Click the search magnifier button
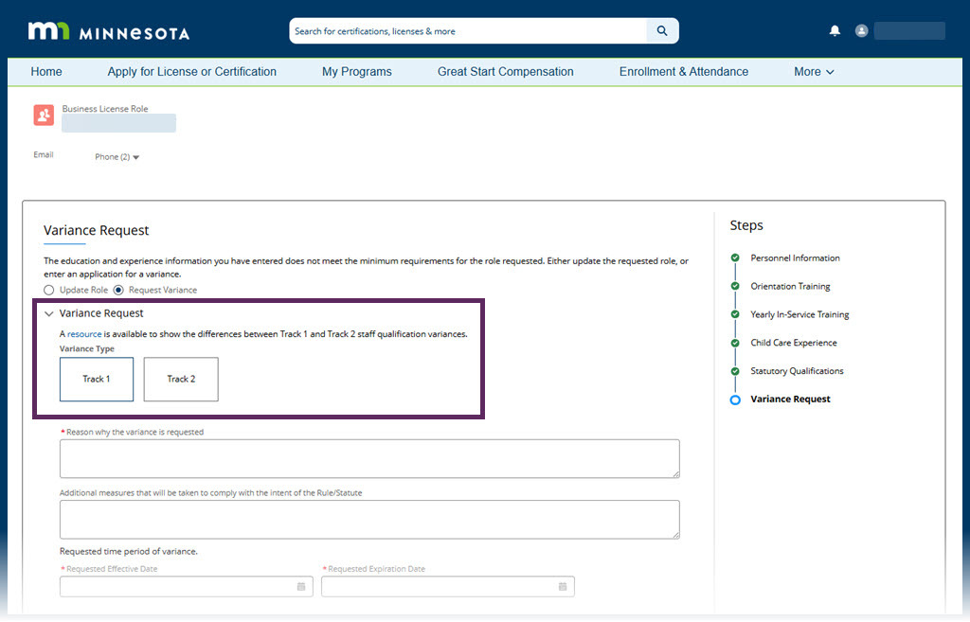Image resolution: width=970 pixels, height=622 pixels. pyautogui.click(x=662, y=31)
